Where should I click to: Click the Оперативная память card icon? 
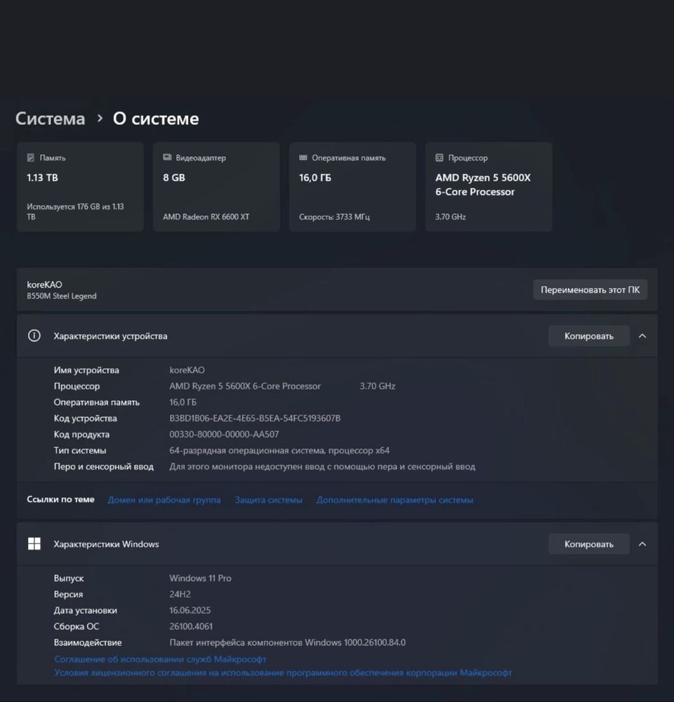303,157
